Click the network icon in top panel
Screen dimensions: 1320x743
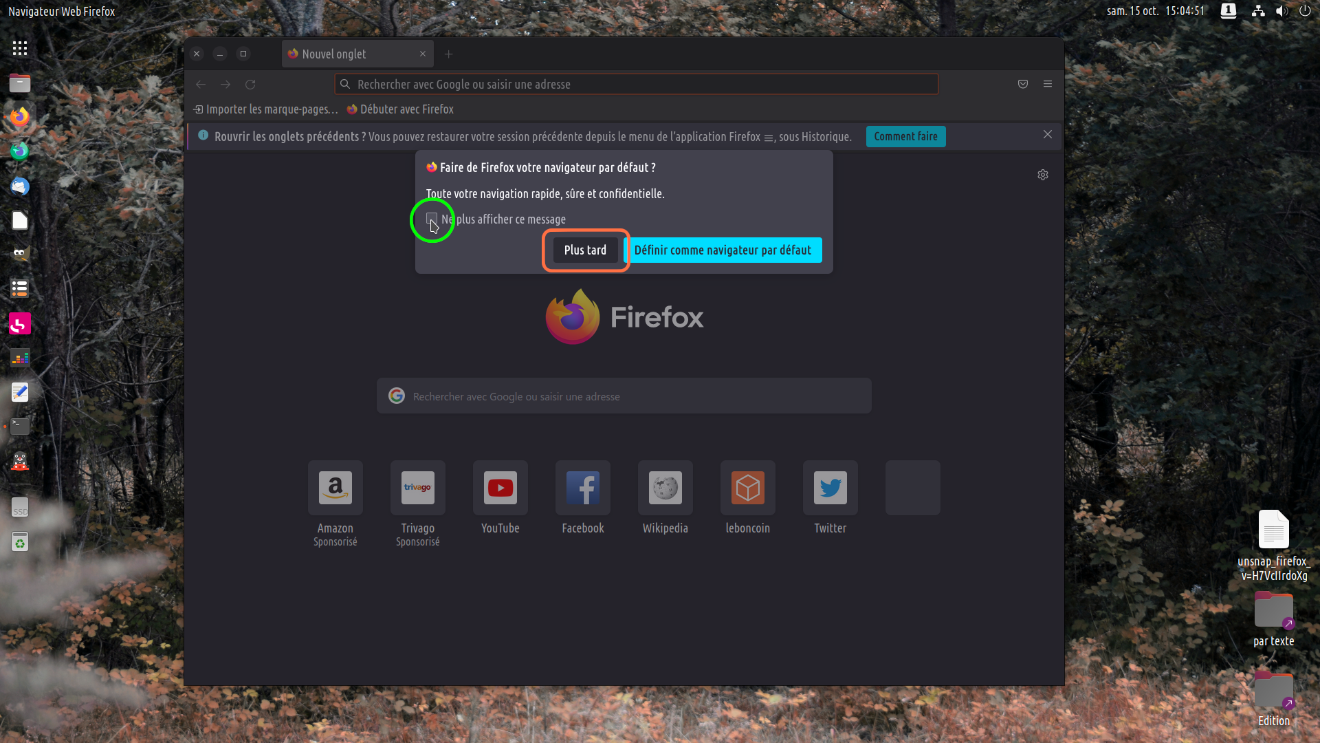pyautogui.click(x=1258, y=11)
